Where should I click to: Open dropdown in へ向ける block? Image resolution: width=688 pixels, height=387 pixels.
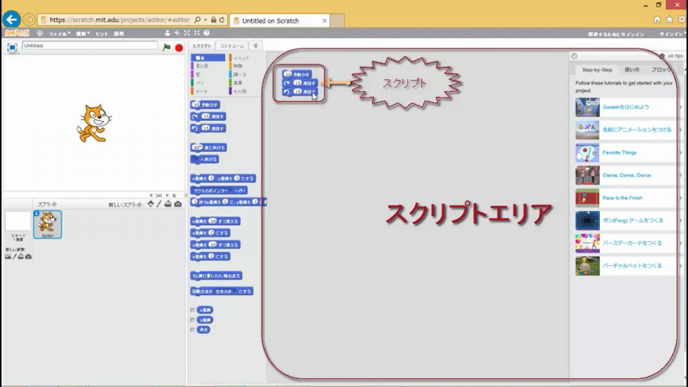click(196, 159)
